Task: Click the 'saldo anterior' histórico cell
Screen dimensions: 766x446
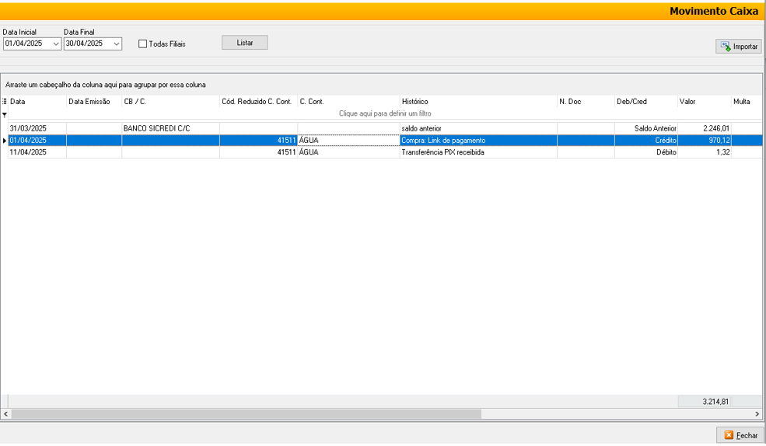Action: (x=478, y=128)
